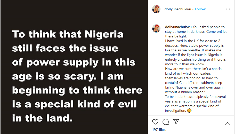Share the post using paper plane icon
The height and width of the screenshot is (134, 235).
click(x=176, y=122)
